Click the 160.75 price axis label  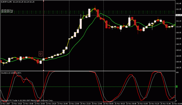(x=179, y=44)
